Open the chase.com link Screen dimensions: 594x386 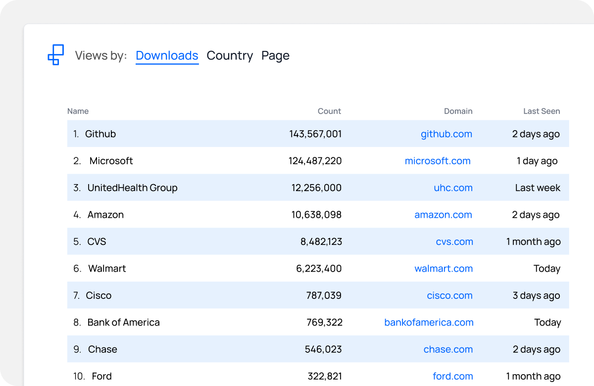[x=448, y=349]
